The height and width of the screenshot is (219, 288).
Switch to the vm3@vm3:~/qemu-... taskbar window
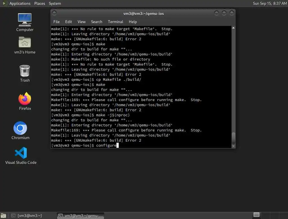tap(81, 216)
